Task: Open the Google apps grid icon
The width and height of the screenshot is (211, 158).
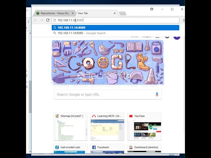Action: point(157,37)
